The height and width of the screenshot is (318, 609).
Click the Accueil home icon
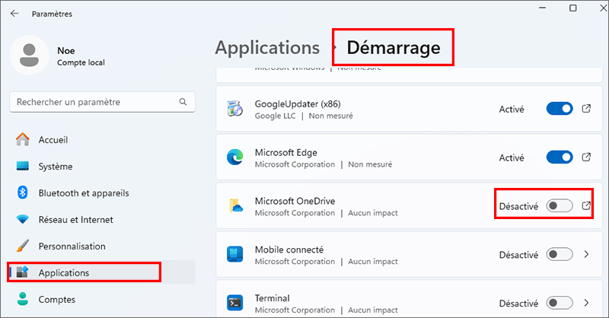[x=23, y=139]
